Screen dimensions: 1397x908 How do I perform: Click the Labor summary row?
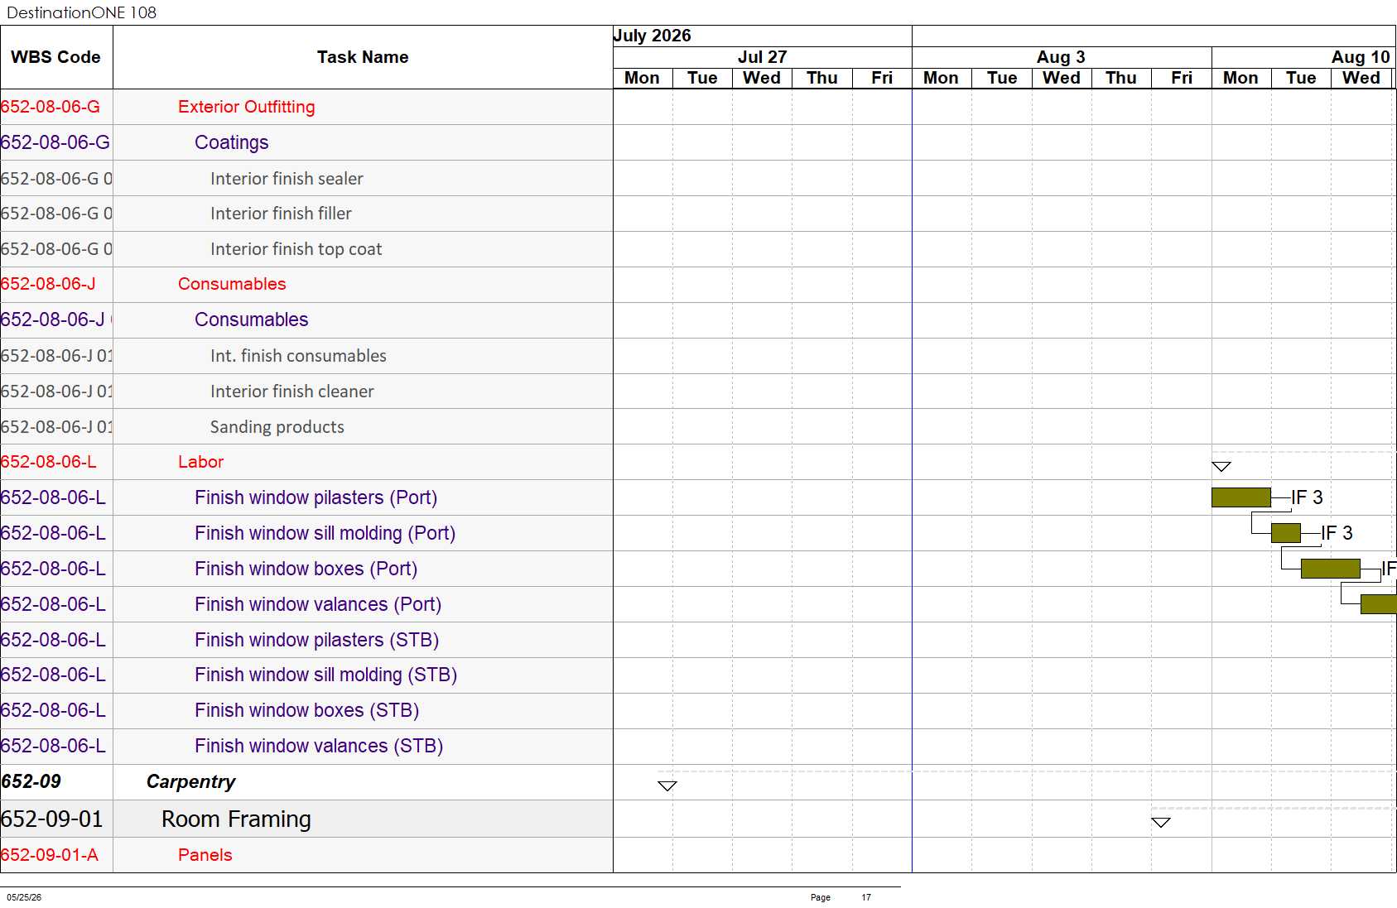[x=201, y=462]
